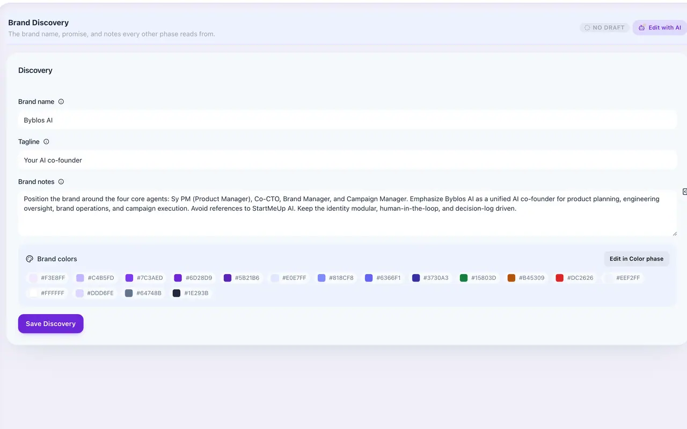Click the Save Discovery button
687x429 pixels.
coord(51,324)
